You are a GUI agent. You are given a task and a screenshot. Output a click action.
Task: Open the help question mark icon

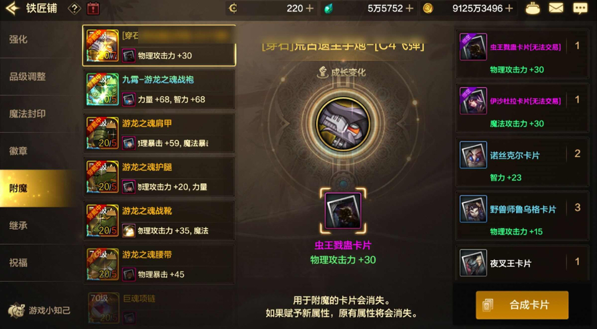[x=74, y=8]
